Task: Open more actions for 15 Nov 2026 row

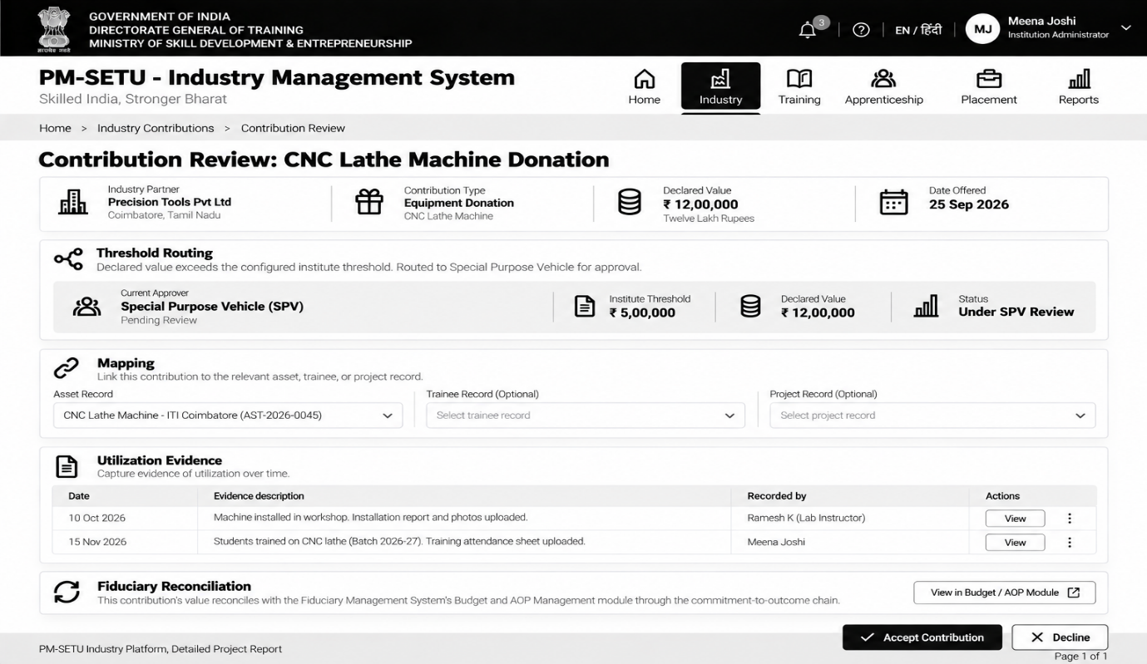Action: pyautogui.click(x=1070, y=543)
